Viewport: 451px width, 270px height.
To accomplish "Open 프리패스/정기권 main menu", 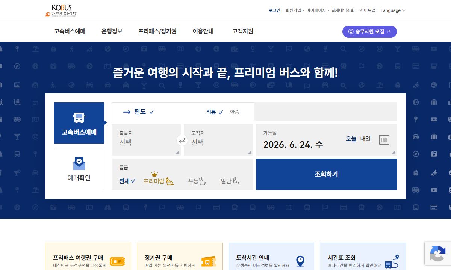I will (157, 31).
